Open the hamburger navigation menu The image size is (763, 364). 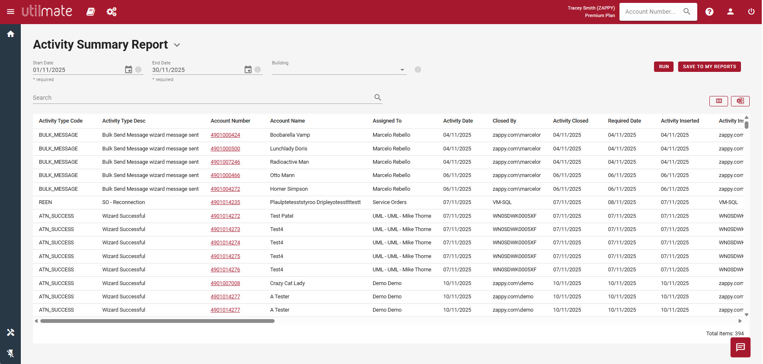tap(11, 12)
